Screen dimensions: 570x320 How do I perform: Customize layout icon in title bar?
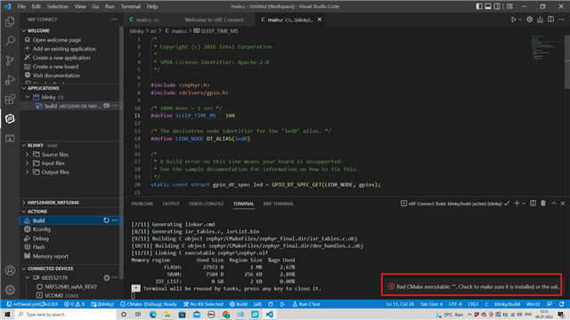pyautogui.click(x=509, y=6)
